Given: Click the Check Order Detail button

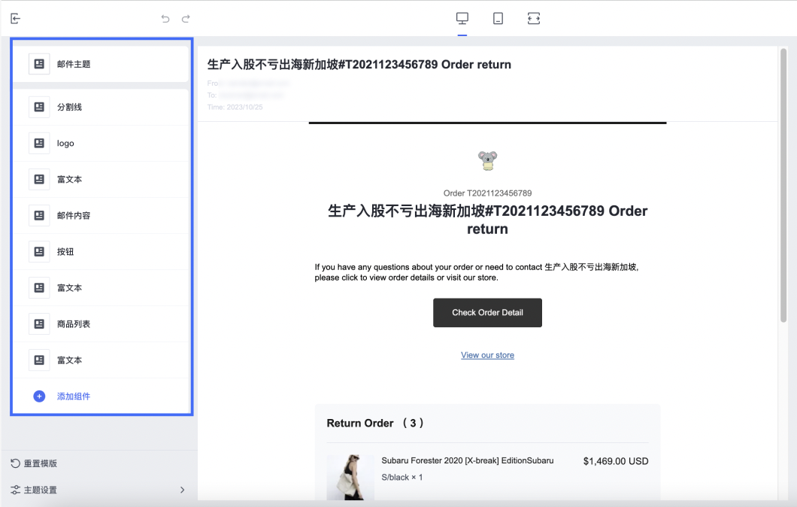Looking at the screenshot, I should coord(487,313).
